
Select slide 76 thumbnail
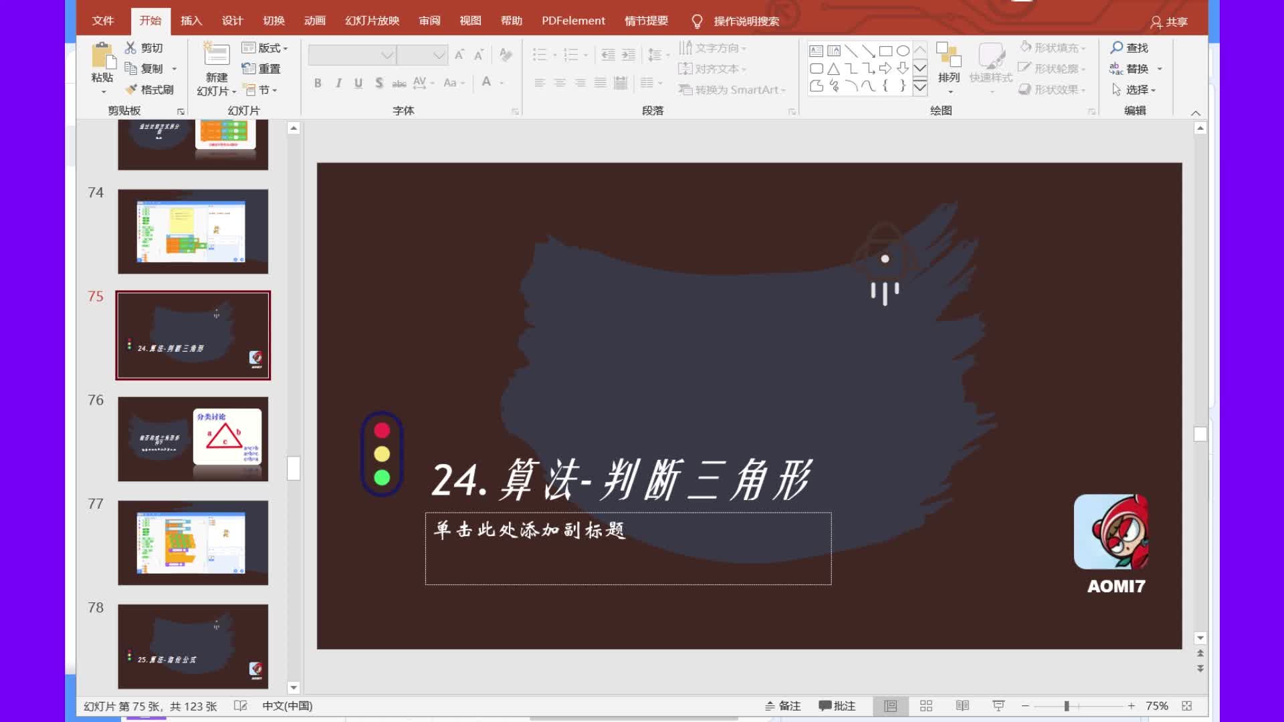193,439
